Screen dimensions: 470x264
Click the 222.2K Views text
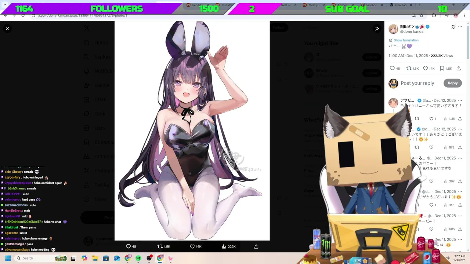tap(442, 56)
